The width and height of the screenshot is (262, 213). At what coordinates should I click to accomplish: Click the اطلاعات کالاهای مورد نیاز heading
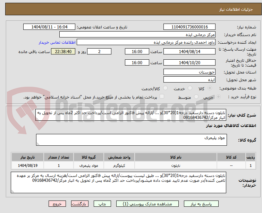click(231, 126)
